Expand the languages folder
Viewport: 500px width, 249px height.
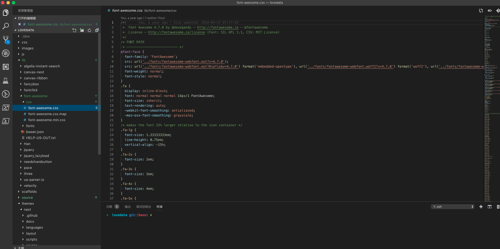click(x=57, y=227)
